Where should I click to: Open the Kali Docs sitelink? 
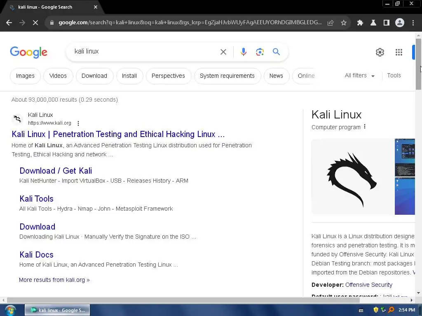click(36, 254)
